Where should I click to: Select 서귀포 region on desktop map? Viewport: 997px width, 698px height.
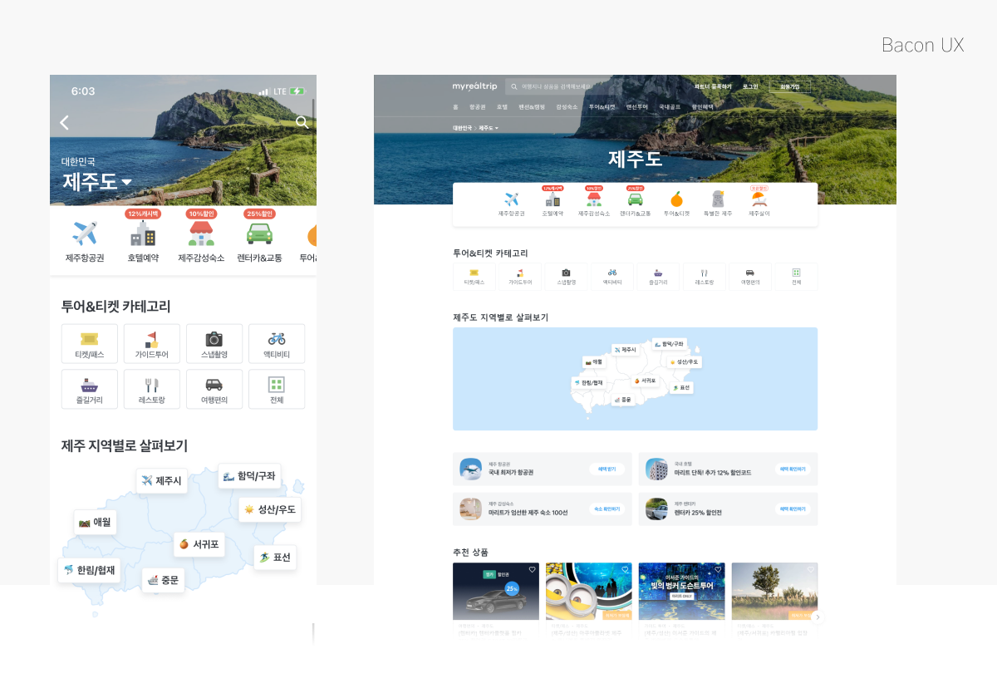point(644,381)
